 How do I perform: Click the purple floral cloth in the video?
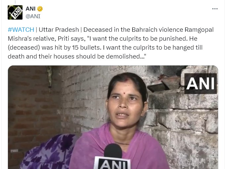click(x=48, y=152)
